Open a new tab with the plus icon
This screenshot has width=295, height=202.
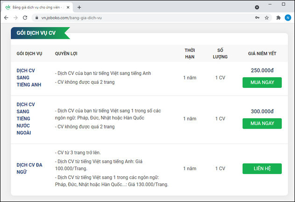79,7
